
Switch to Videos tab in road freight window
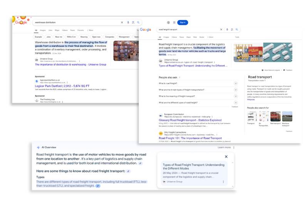[174, 37]
